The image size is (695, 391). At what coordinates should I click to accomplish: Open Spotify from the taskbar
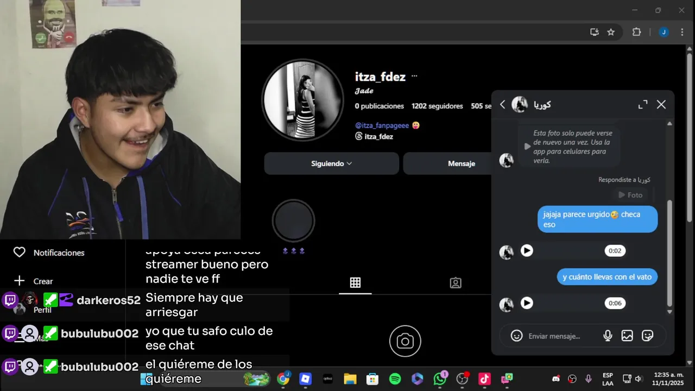pyautogui.click(x=395, y=379)
